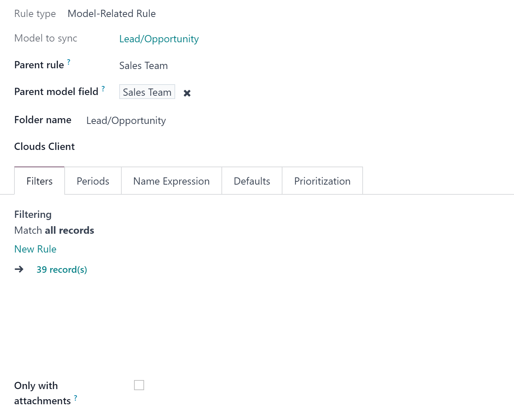Click the Clouds Client field label

click(44, 147)
